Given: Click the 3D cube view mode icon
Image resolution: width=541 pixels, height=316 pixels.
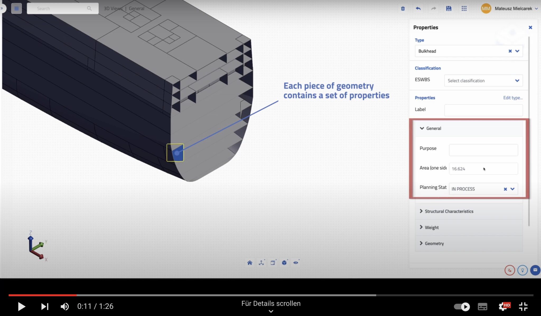Looking at the screenshot, I should [285, 262].
